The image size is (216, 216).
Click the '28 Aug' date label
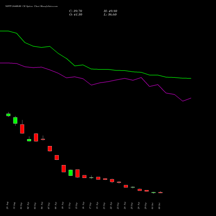[7, 206]
